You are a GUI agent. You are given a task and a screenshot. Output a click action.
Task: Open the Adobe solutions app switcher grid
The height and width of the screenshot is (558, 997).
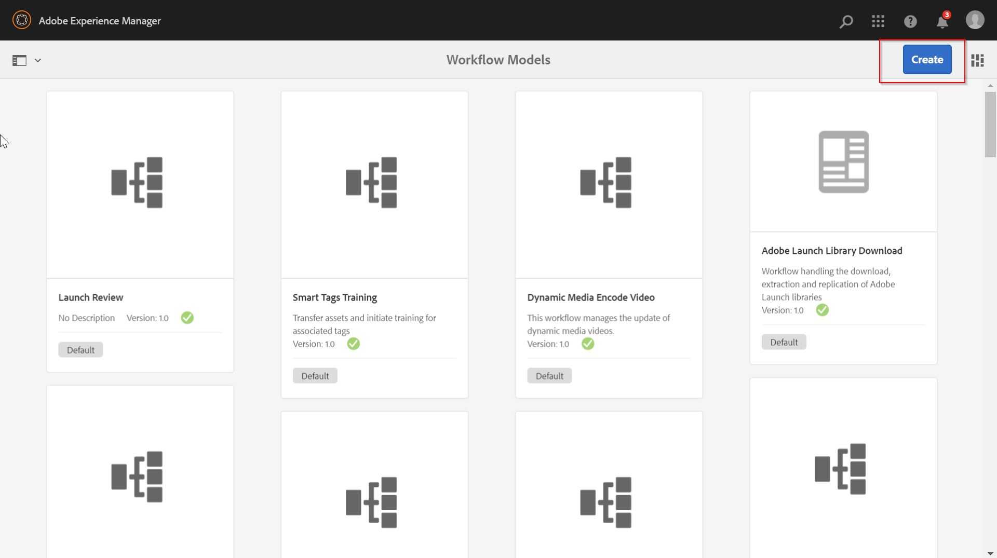(x=878, y=21)
